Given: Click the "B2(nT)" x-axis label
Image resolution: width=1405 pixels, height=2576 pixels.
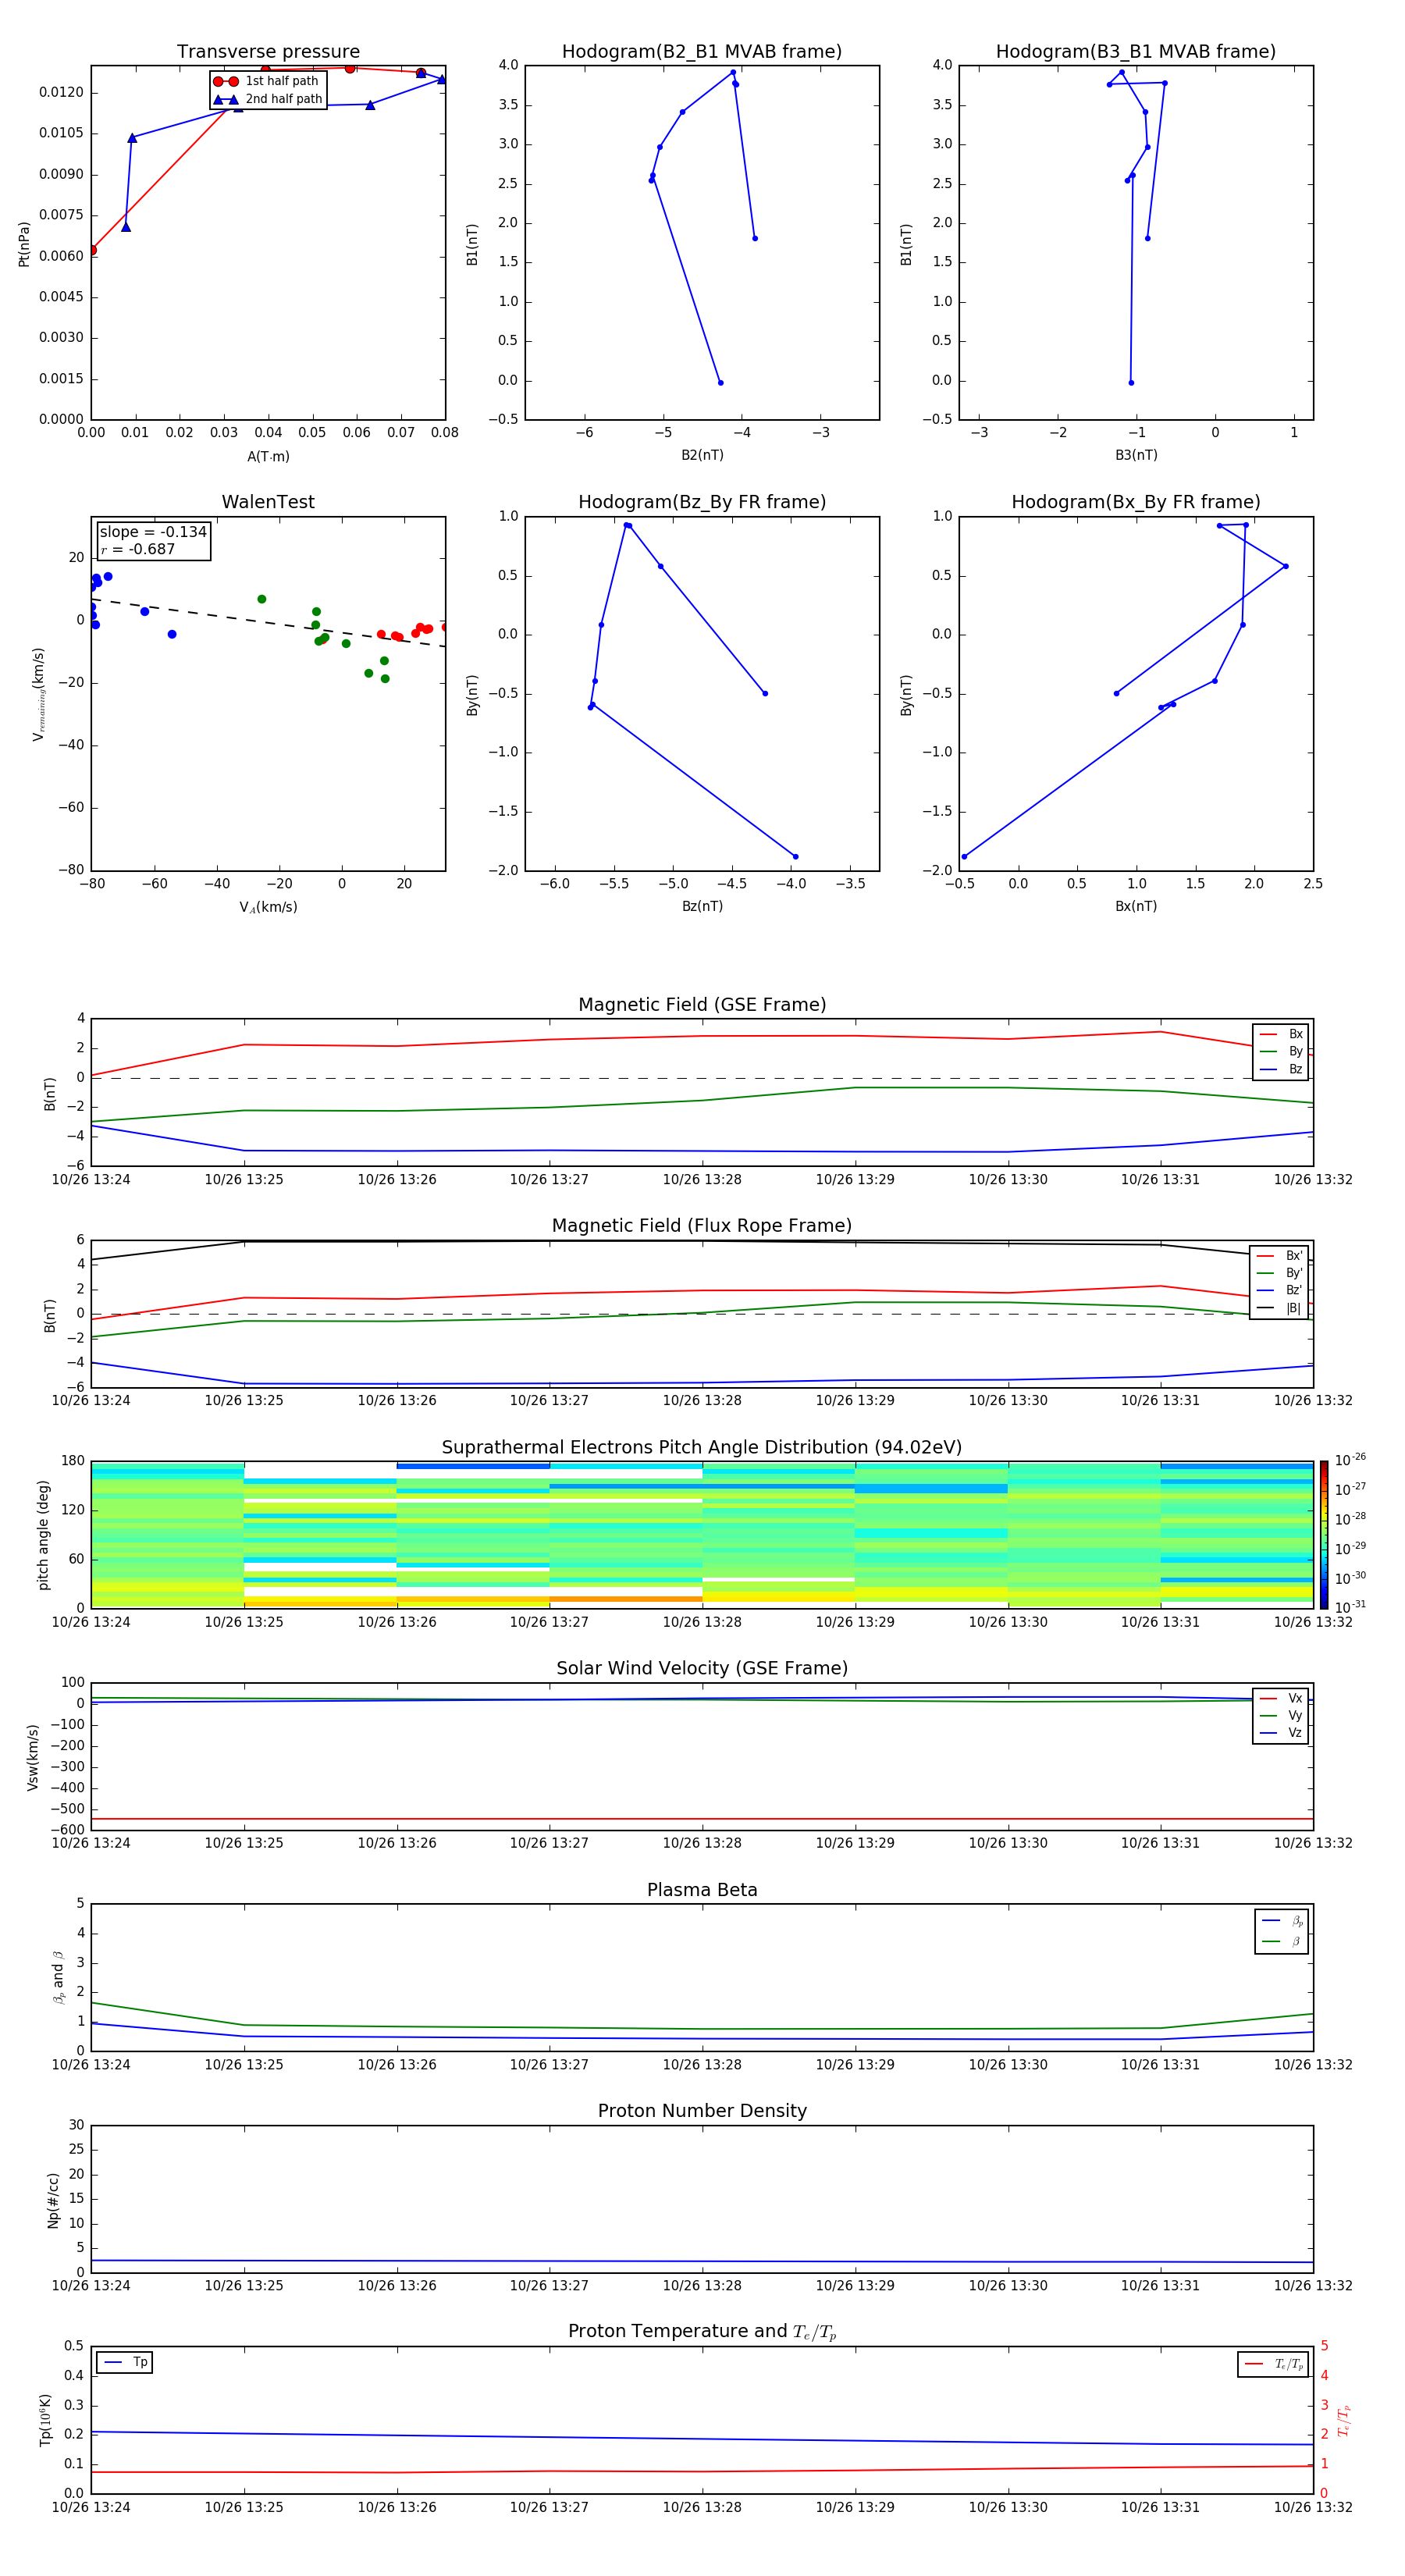Looking at the screenshot, I should tap(702, 455).
